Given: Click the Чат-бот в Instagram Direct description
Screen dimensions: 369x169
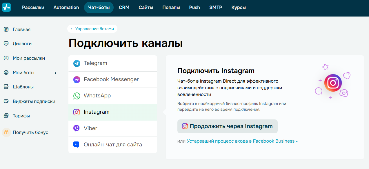Looking at the screenshot, I should tap(230, 88).
